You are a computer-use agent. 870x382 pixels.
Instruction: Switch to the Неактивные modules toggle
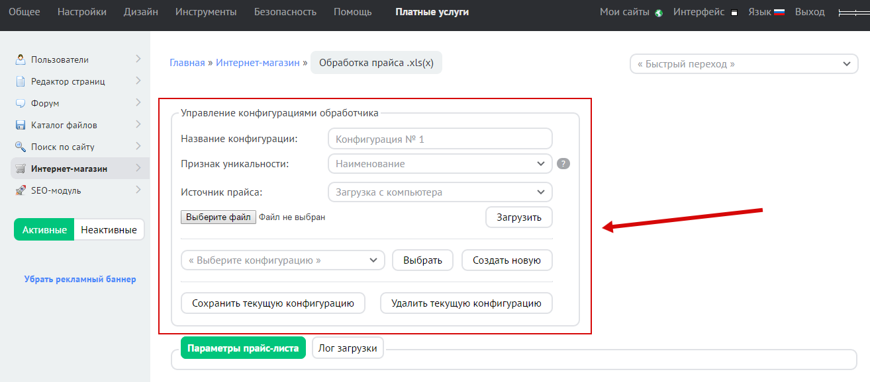point(109,230)
